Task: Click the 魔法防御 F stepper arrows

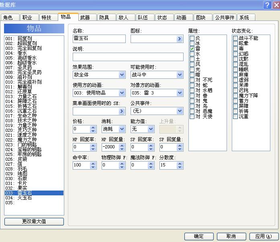Action: 151,165
